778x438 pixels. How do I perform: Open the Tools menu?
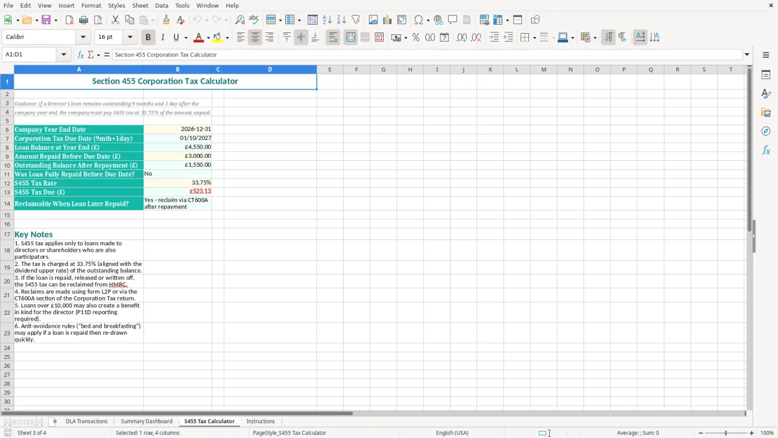tap(182, 5)
